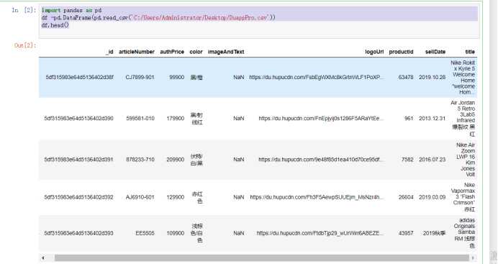Click productId value 961
Screen dimensions: 498x264
409,119
